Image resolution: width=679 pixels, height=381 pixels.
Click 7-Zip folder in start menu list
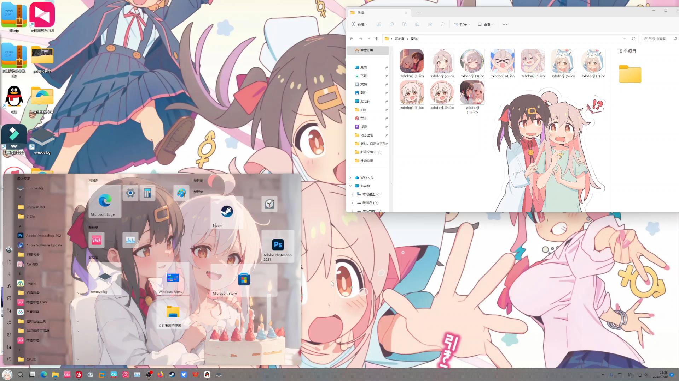pos(30,217)
